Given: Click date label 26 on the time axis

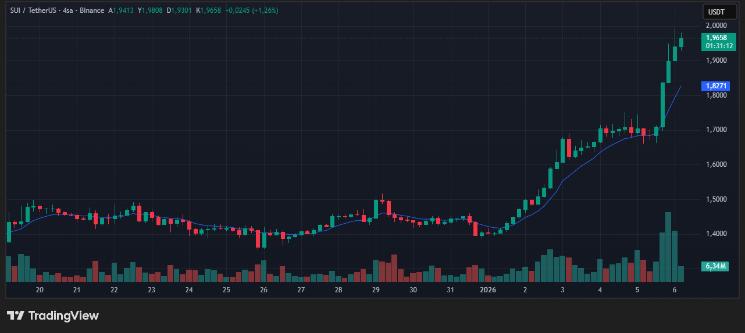Looking at the screenshot, I should click(x=263, y=289).
